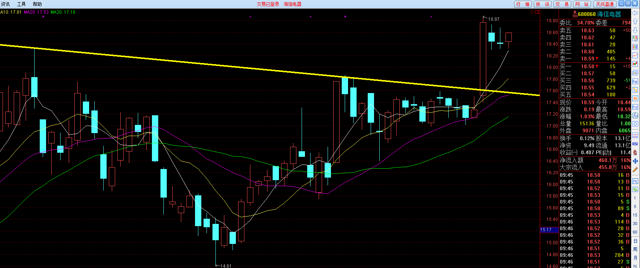This screenshot has height=268, width=640.
Task: Open the 资讯 menu in menu bar
Action: (6, 4)
